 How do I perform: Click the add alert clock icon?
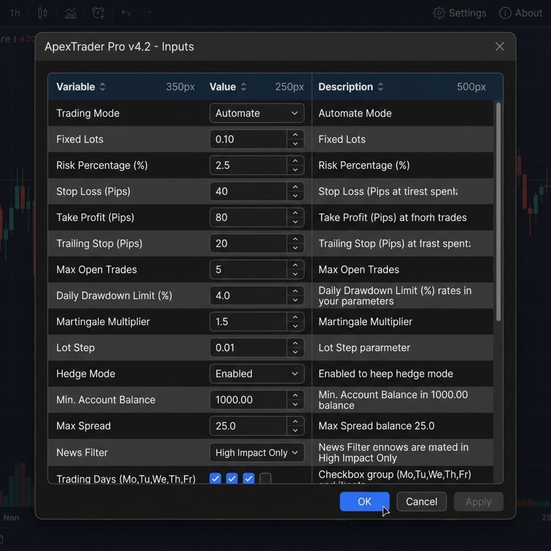[x=98, y=13]
